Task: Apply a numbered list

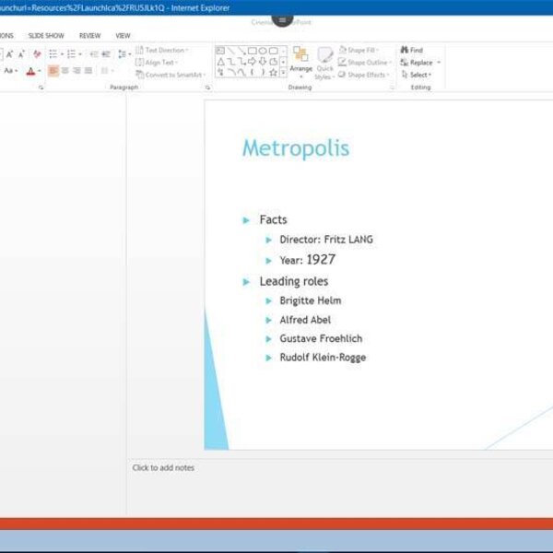Action: tap(72, 54)
